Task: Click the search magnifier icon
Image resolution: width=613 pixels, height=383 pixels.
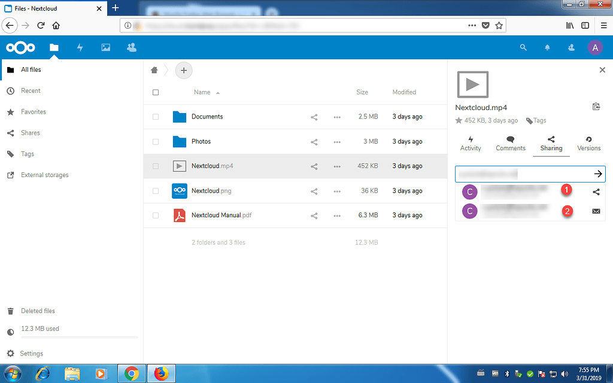Action: pyautogui.click(x=523, y=47)
